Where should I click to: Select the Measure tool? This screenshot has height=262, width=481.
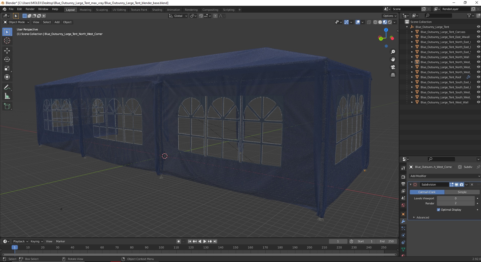point(7,96)
